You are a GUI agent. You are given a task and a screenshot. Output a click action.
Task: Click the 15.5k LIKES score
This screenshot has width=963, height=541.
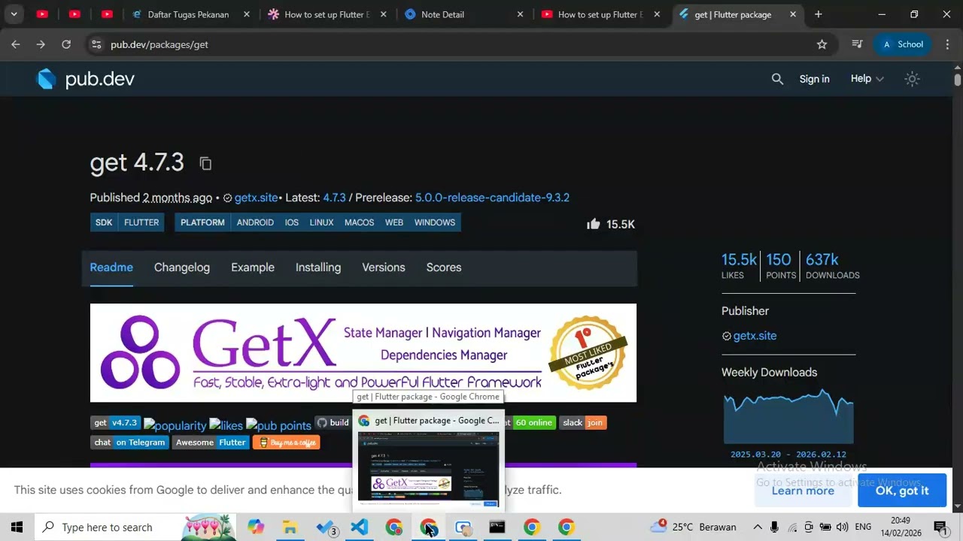739,266
